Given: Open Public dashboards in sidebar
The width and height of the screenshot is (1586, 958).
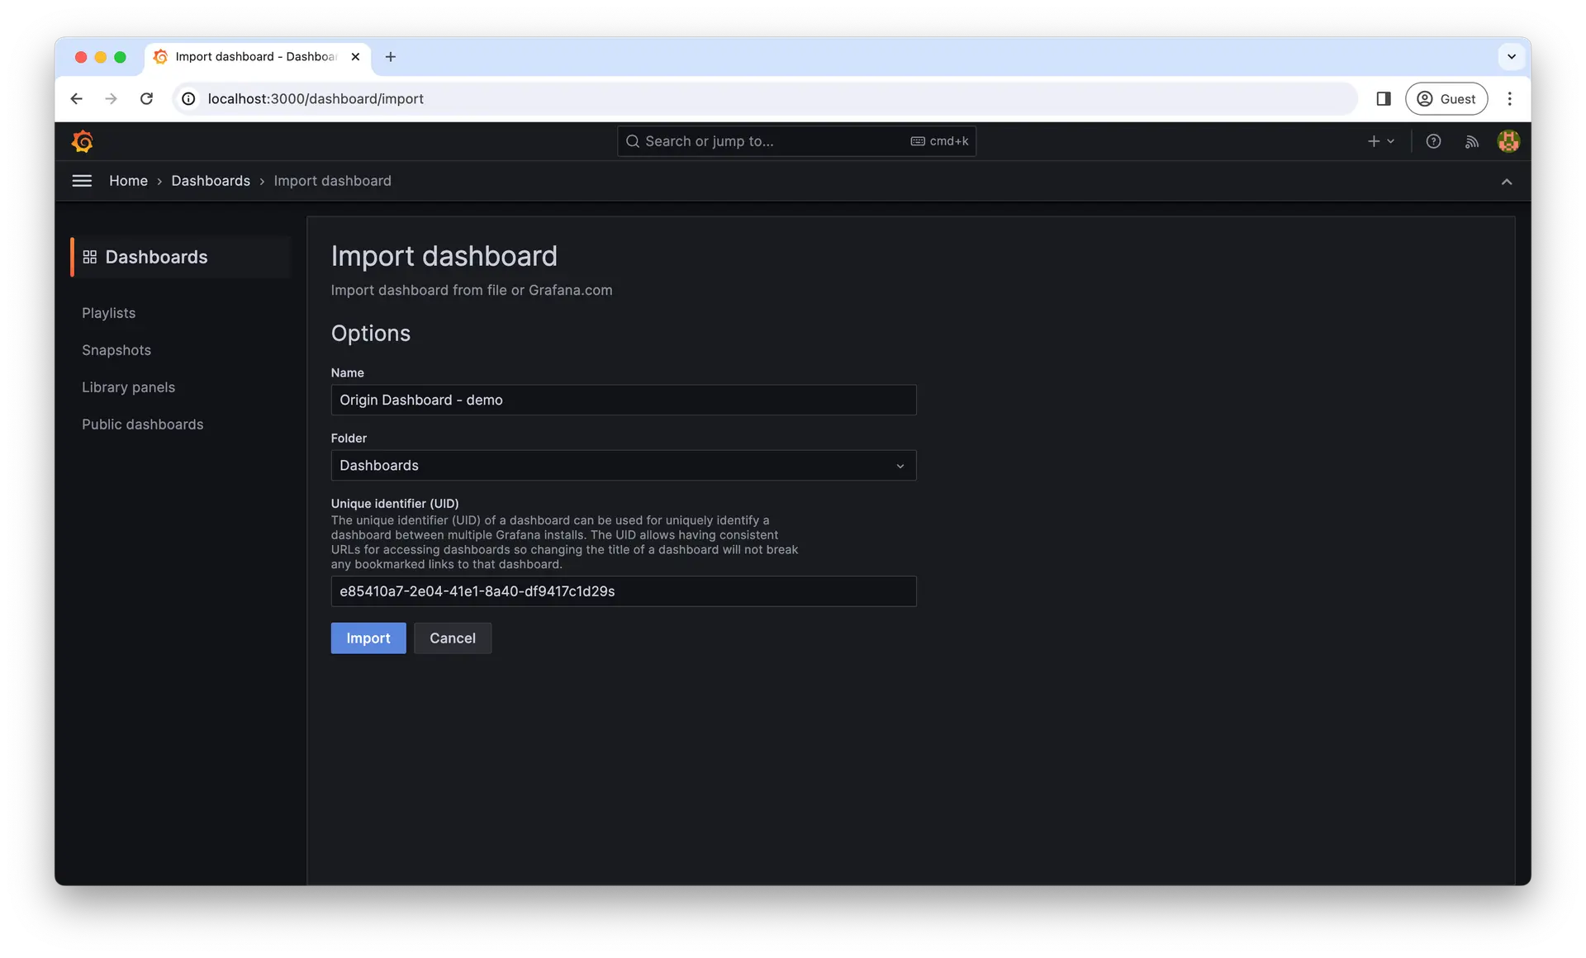Looking at the screenshot, I should (x=142, y=424).
